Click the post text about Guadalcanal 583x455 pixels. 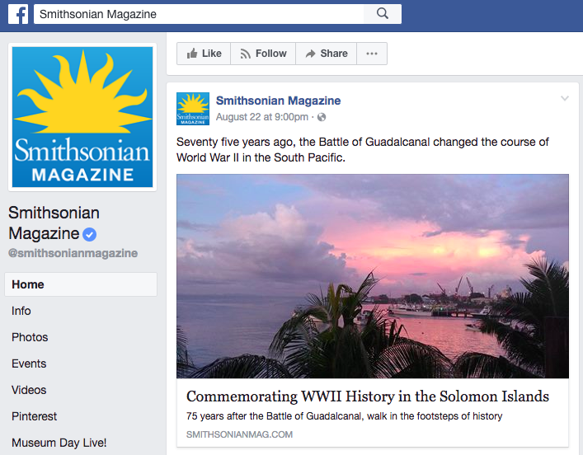point(363,150)
